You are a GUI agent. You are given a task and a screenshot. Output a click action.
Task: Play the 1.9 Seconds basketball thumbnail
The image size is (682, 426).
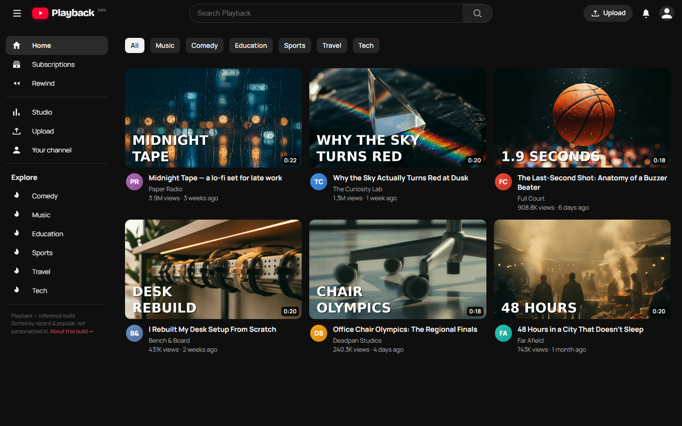[582, 118]
